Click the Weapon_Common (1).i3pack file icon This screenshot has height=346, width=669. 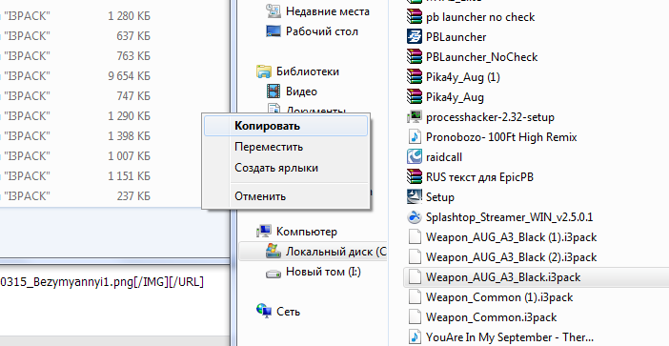point(415,297)
